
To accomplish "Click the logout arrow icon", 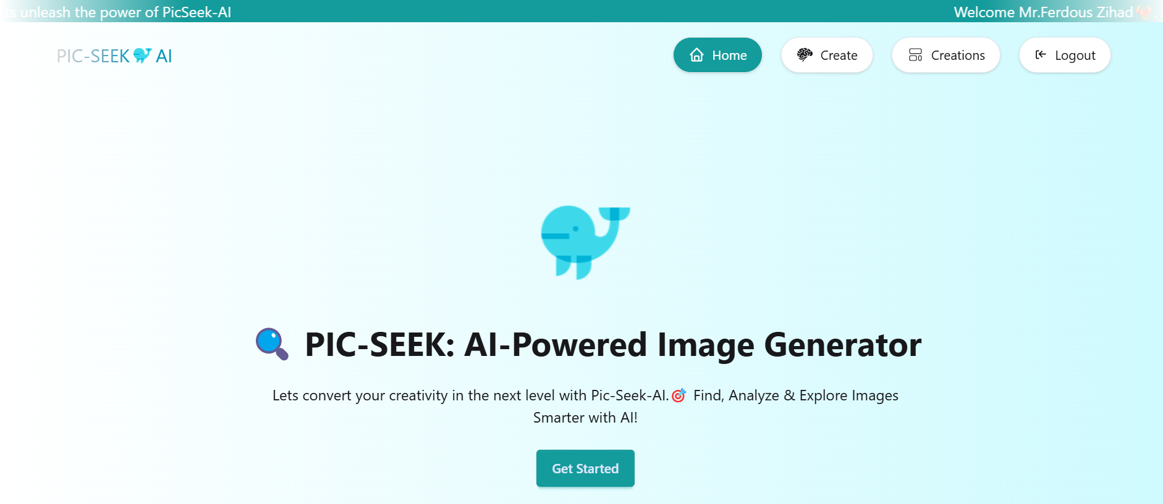I will tap(1041, 55).
